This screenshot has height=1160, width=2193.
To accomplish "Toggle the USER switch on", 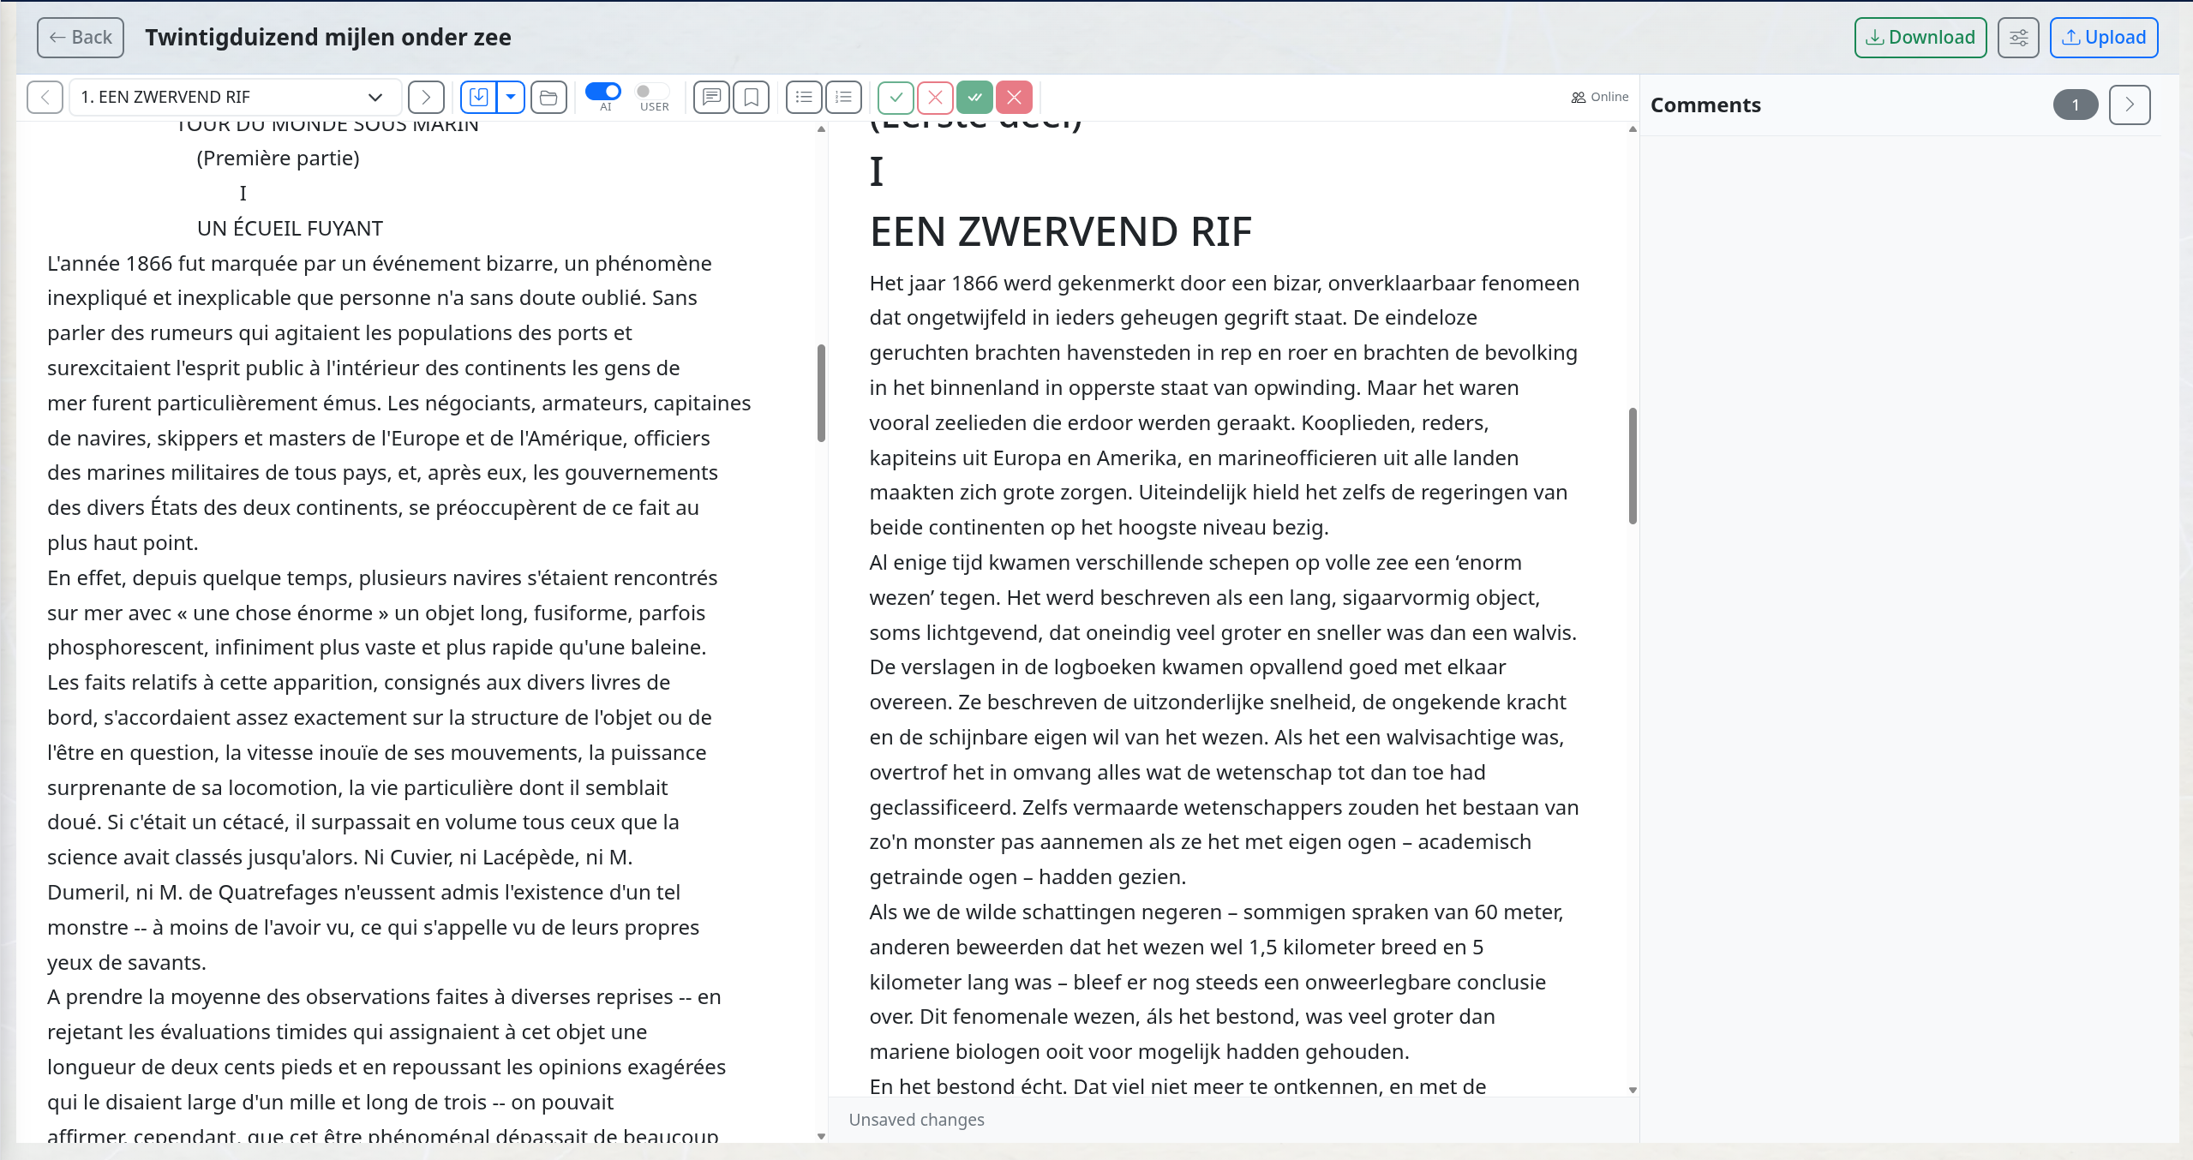I will pyautogui.click(x=651, y=91).
